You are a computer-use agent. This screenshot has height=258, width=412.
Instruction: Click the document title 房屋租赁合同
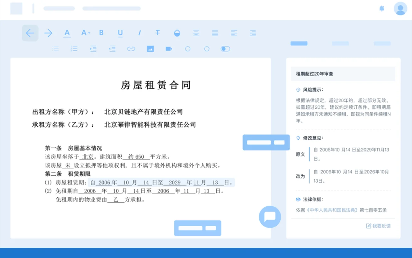tap(156, 85)
